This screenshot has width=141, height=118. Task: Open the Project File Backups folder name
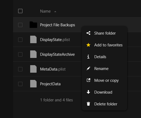click(x=57, y=25)
